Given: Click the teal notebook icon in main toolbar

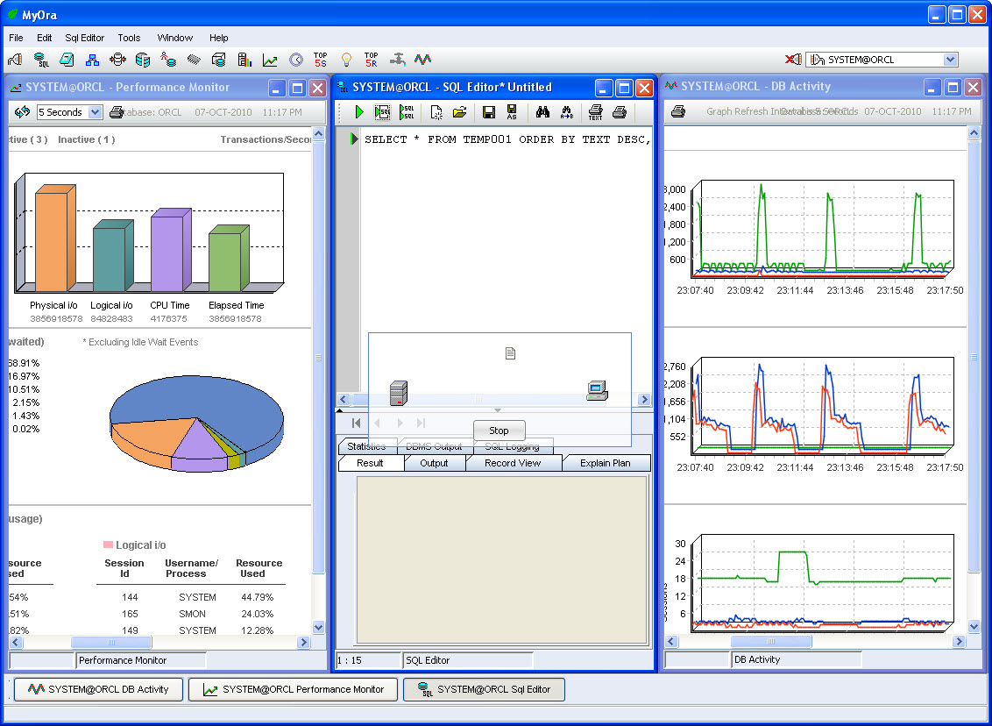Looking at the screenshot, I should pyautogui.click(x=67, y=60).
